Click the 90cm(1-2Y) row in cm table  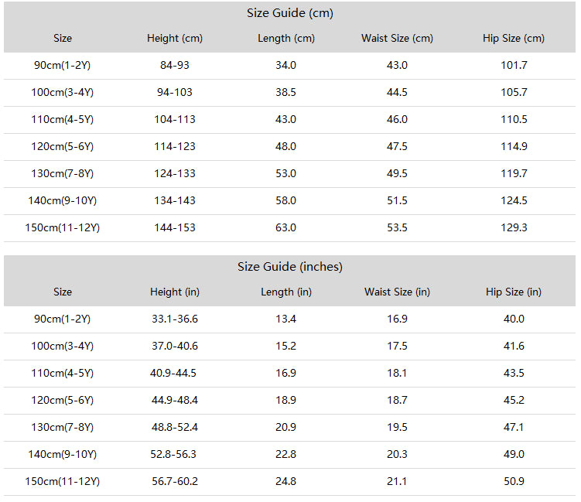coord(290,66)
